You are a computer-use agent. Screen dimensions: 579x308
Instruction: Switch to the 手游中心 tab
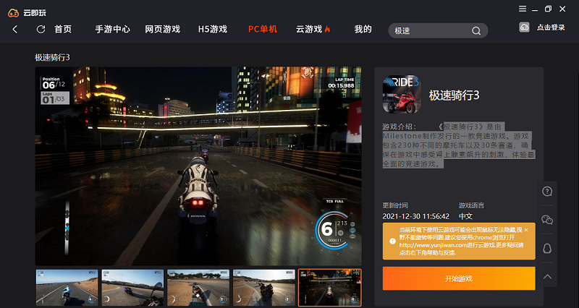113,30
